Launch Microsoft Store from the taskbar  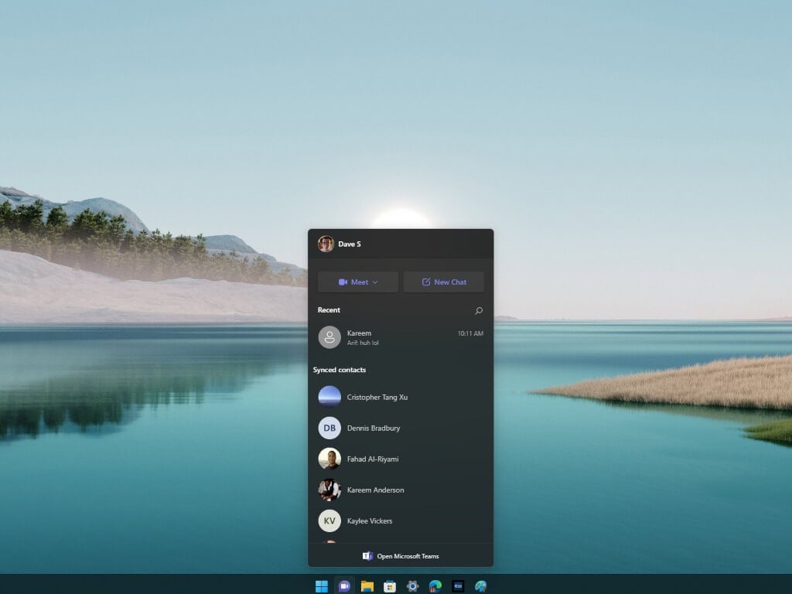point(390,586)
